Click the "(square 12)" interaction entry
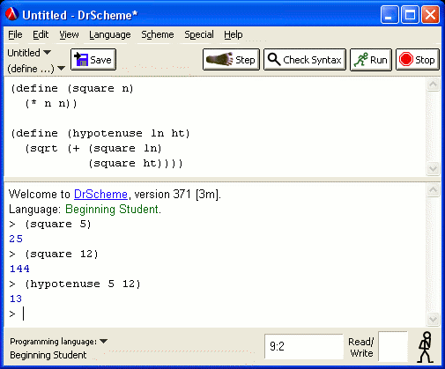The width and height of the screenshot is (445, 369). [62, 254]
